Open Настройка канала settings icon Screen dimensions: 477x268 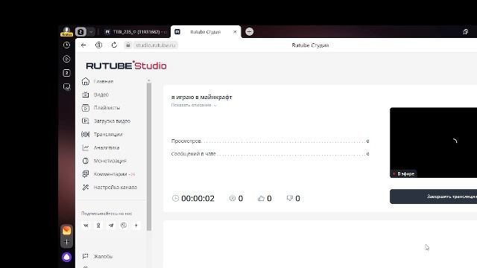(x=86, y=187)
